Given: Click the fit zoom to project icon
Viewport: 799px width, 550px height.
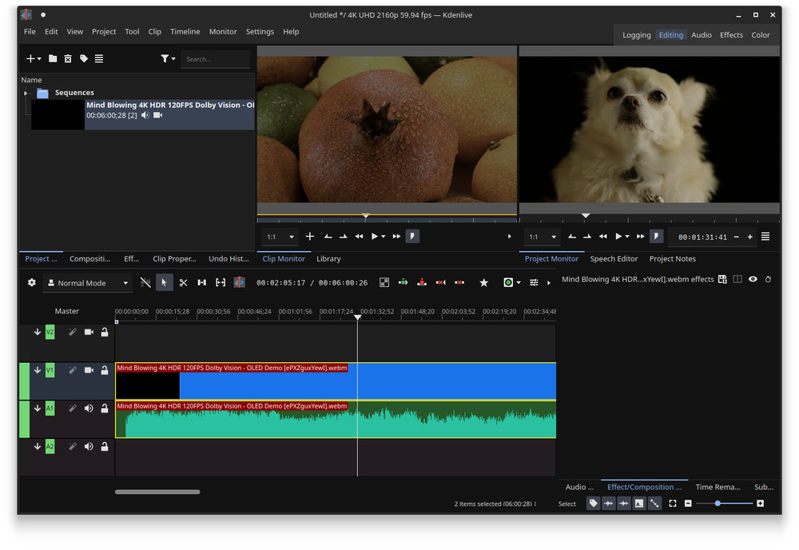Looking at the screenshot, I should tap(673, 504).
